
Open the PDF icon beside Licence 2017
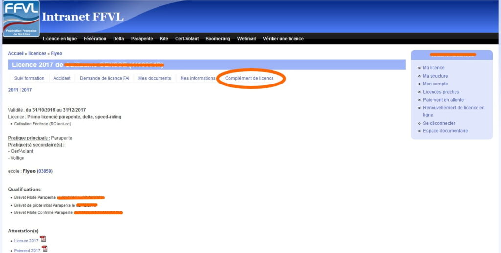(x=43, y=239)
